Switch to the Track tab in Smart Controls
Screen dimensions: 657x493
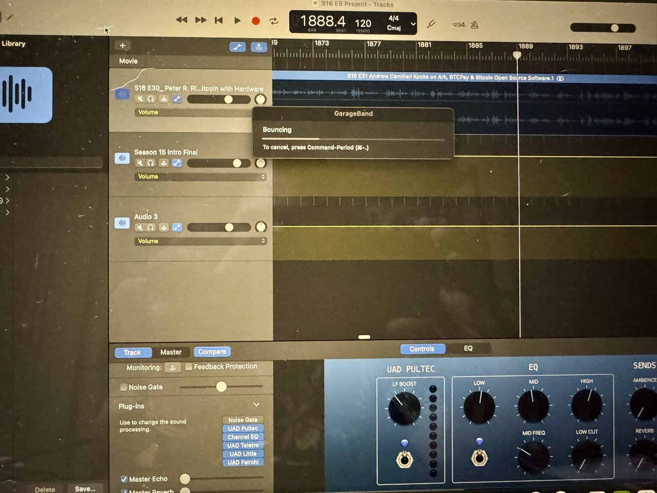pos(132,352)
